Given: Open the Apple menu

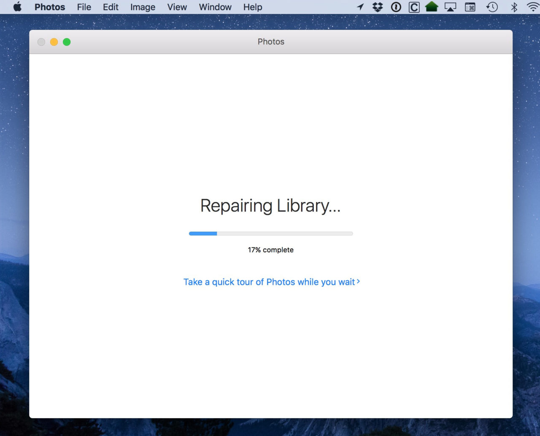Looking at the screenshot, I should [17, 7].
